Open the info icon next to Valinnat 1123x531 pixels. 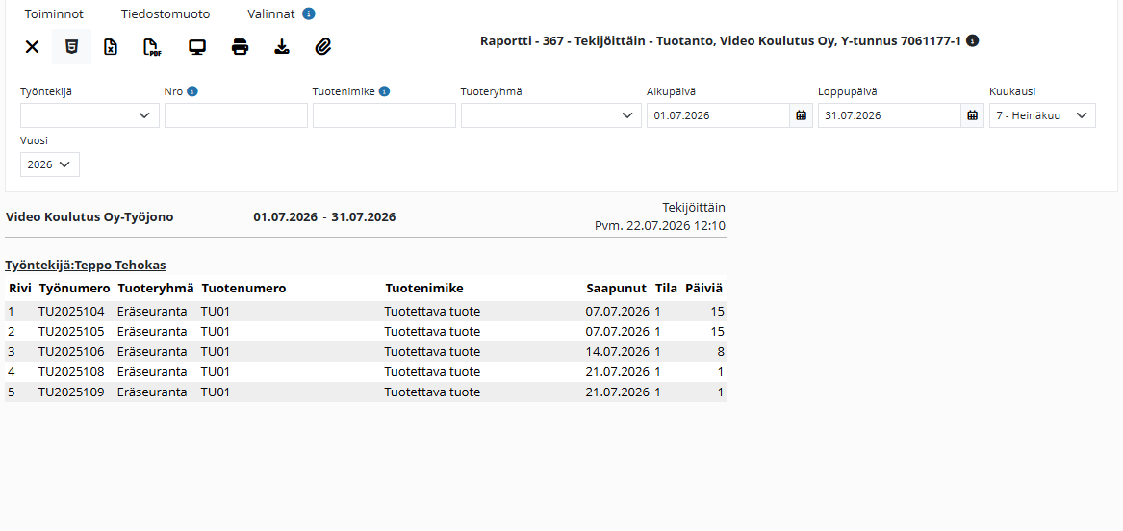[x=309, y=13]
